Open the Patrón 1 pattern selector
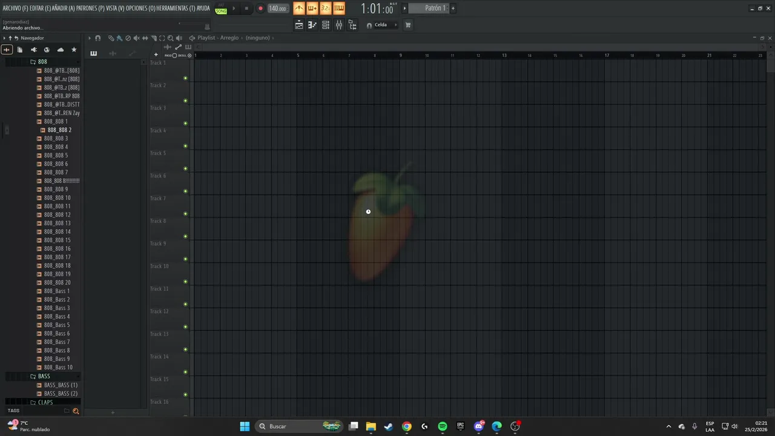Viewport: 775px width, 436px height. (429, 8)
